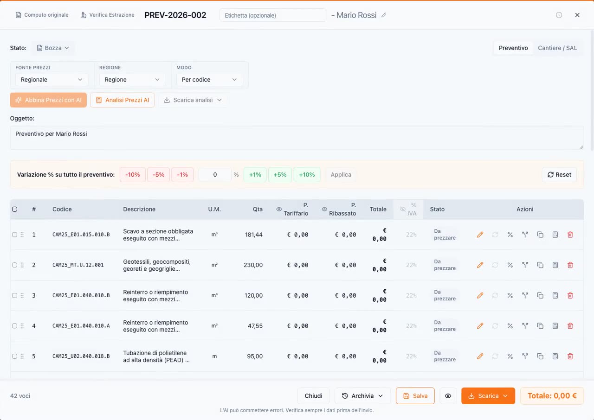Screen dimensions: 594x420
Task: Edit the client name Mario Rossi pencil icon
Action: click(384, 15)
